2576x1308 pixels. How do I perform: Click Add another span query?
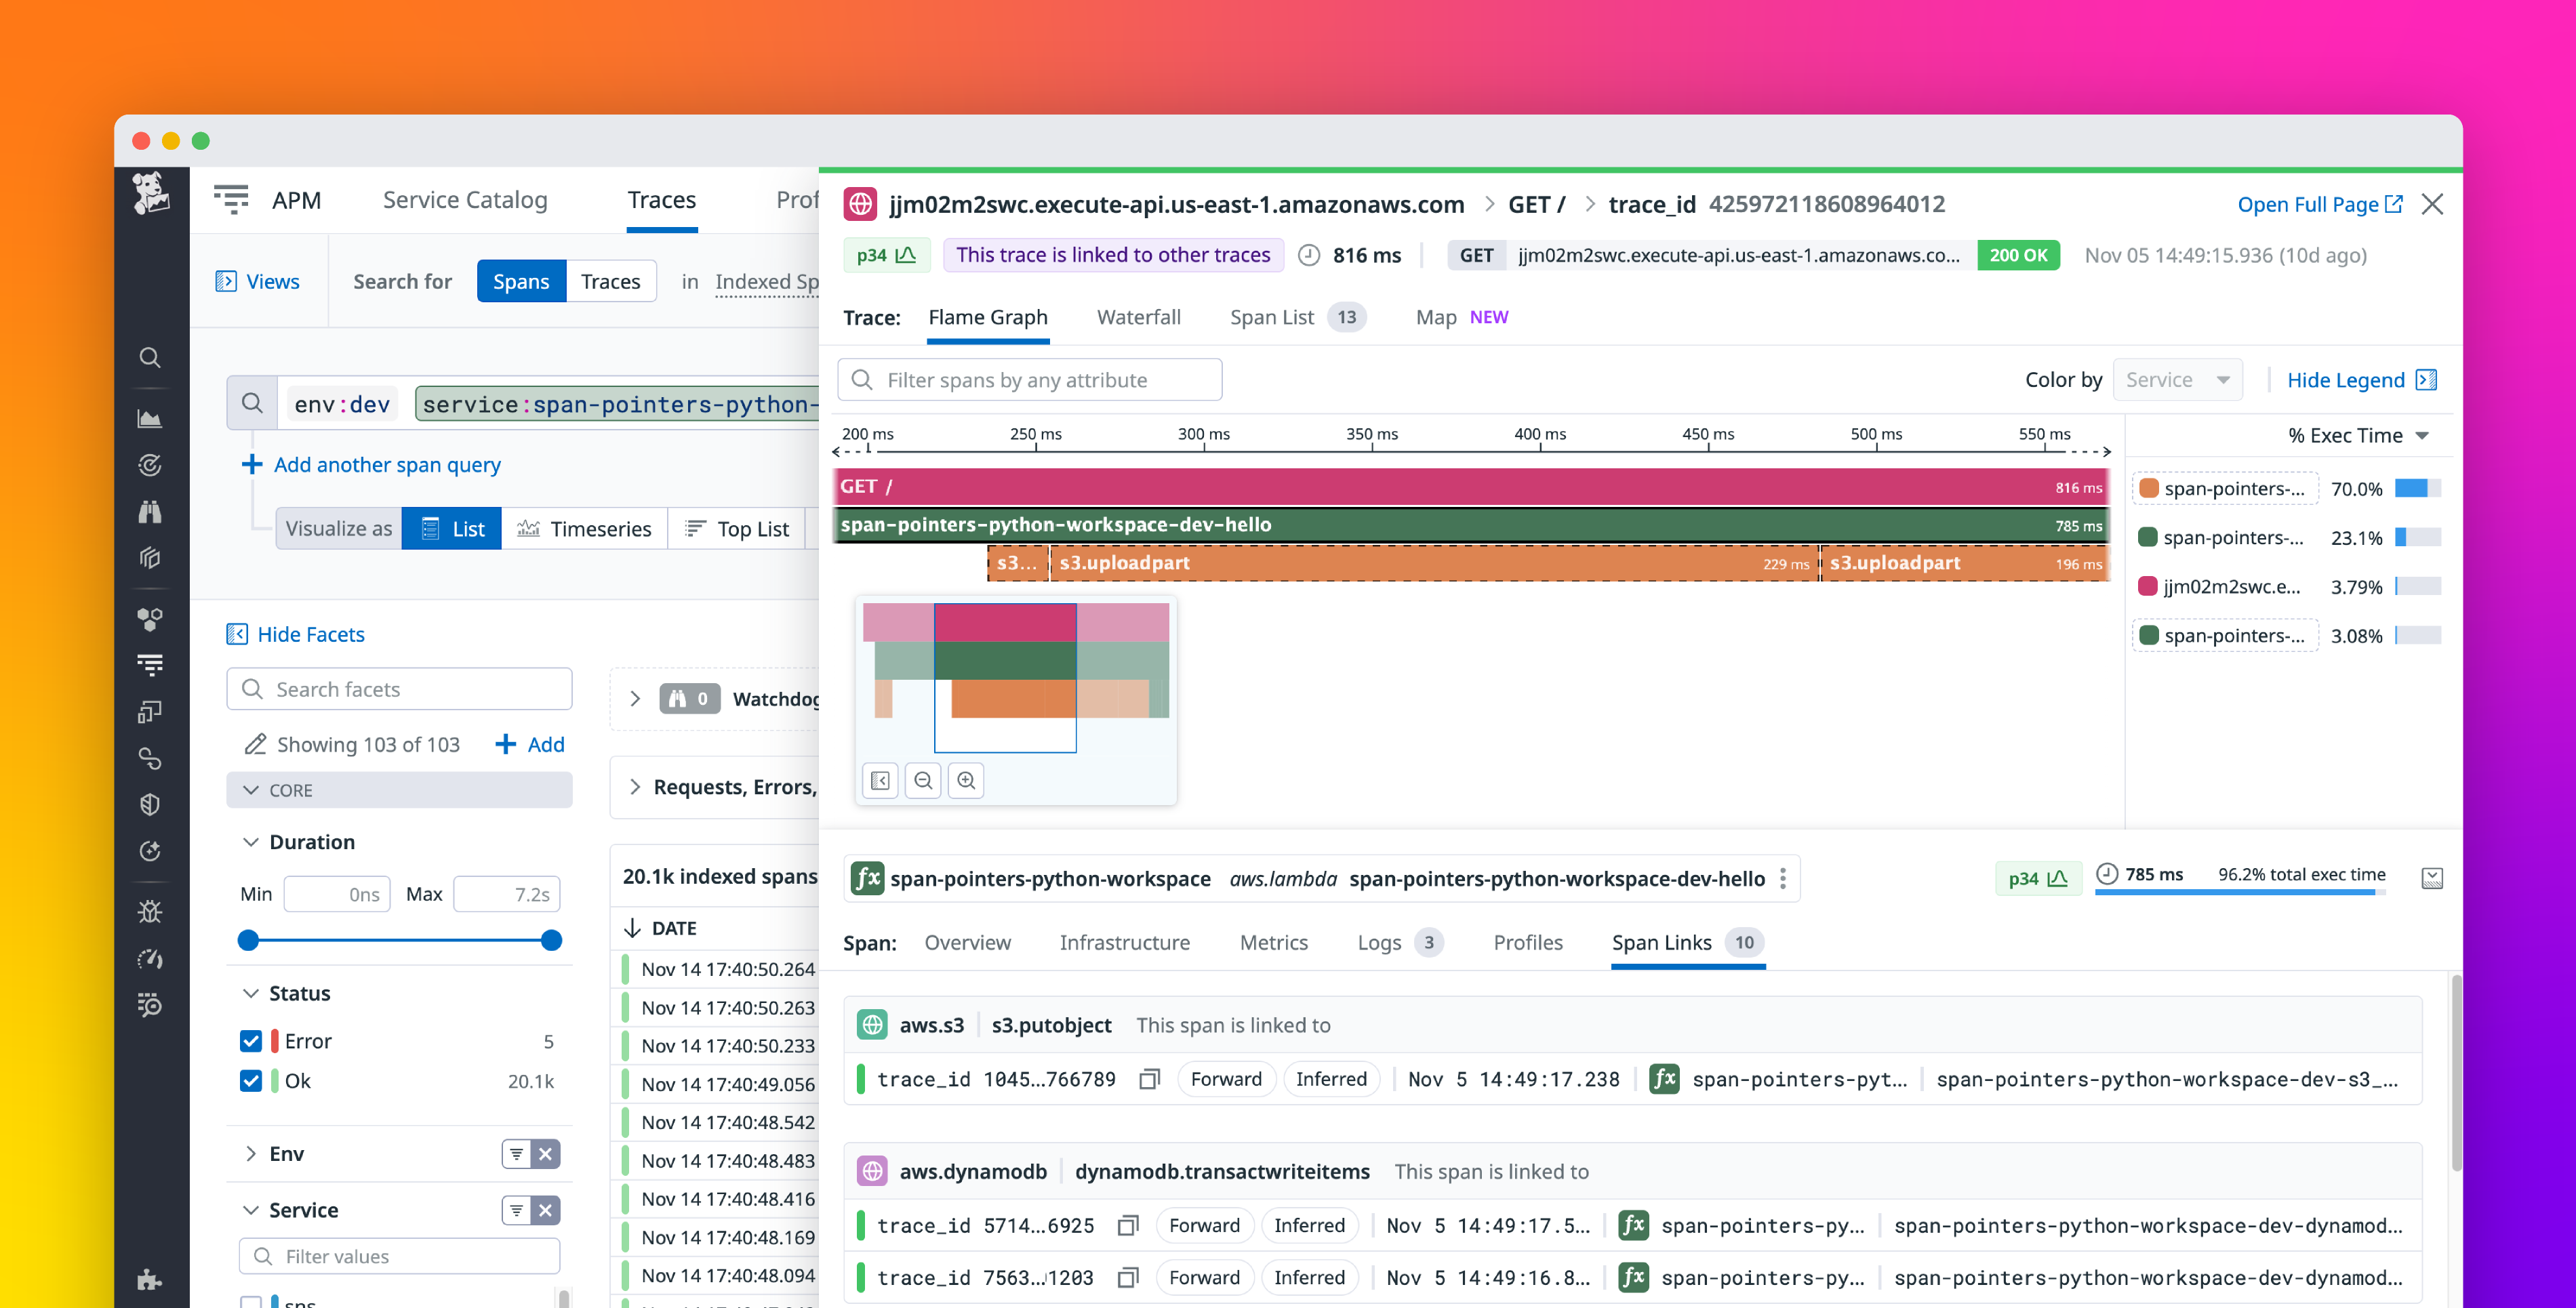[x=387, y=464]
